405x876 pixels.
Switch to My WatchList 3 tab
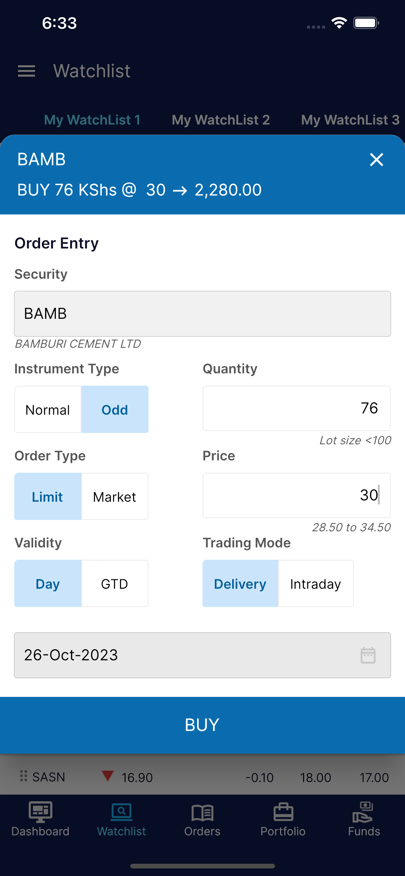[350, 120]
